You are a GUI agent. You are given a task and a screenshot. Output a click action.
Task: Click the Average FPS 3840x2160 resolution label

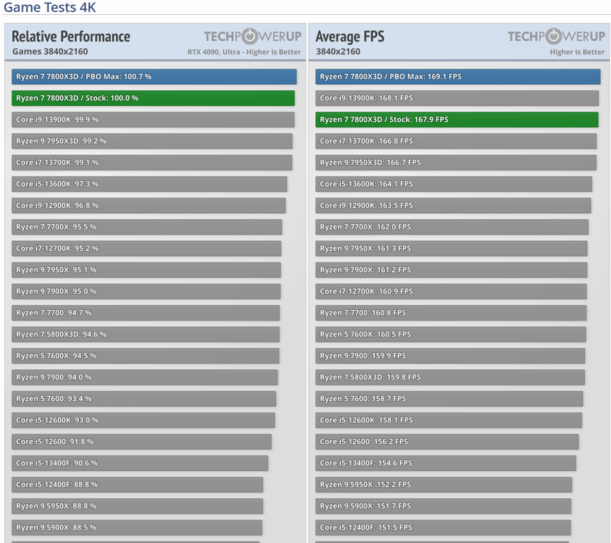point(338,52)
